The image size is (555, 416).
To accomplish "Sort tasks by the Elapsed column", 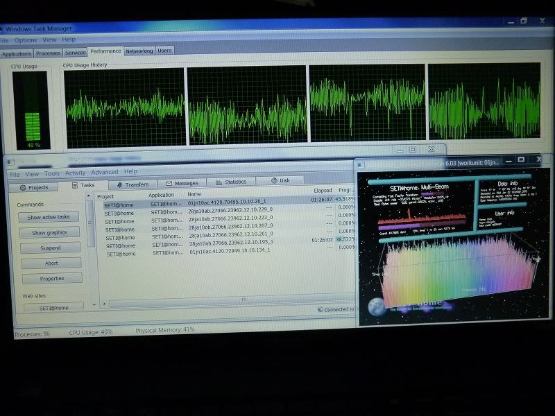I will point(323,189).
